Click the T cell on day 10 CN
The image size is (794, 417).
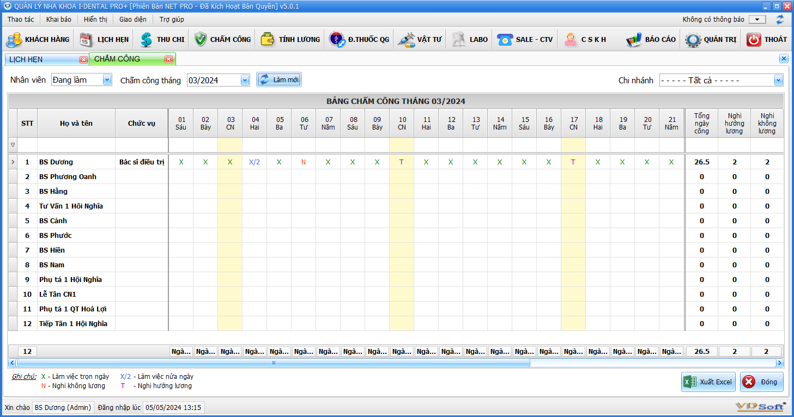(402, 162)
